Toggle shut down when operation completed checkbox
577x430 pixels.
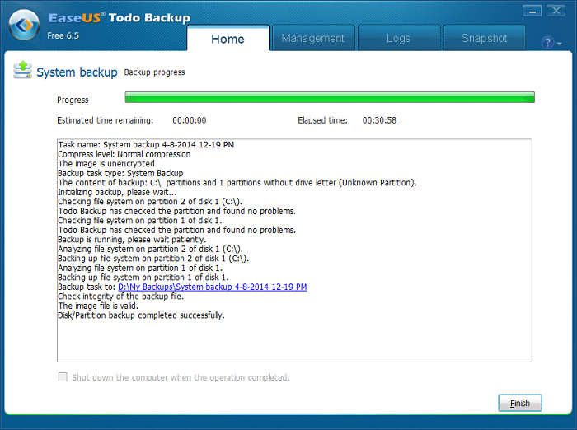63,377
